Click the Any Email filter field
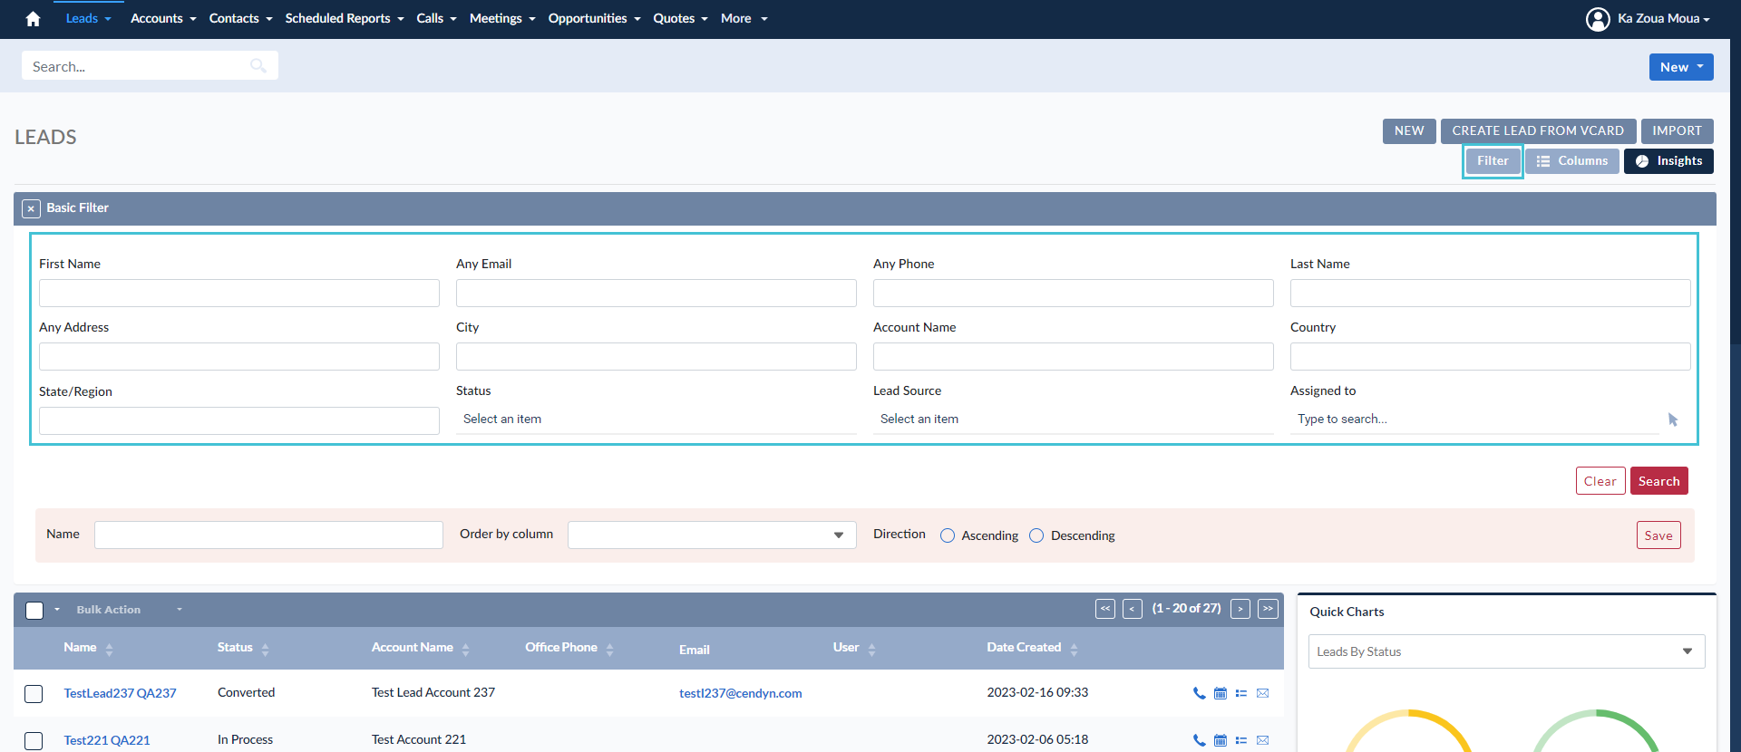Screen dimensions: 1741x752 click(657, 294)
